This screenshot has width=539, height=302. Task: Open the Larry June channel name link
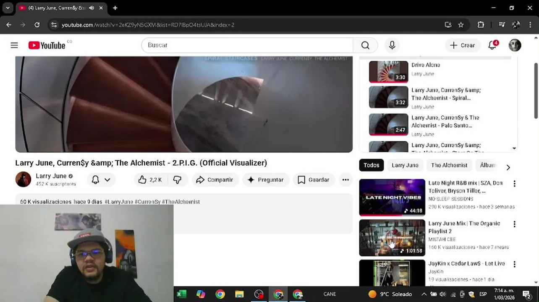click(x=51, y=176)
